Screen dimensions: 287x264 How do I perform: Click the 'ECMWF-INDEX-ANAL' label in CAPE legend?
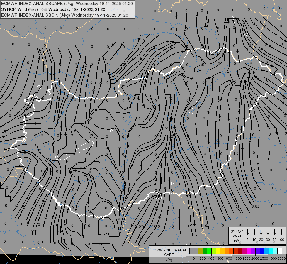point(169,250)
